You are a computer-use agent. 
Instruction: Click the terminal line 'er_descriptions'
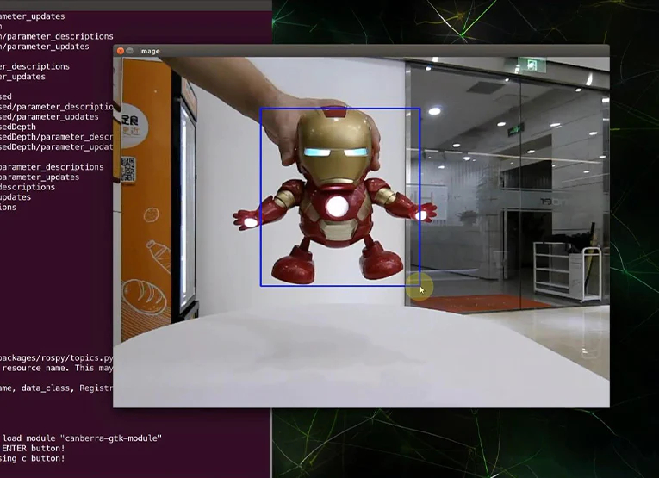[x=34, y=67]
